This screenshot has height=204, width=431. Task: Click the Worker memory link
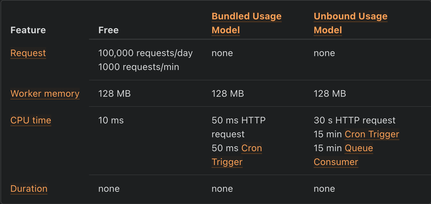(x=45, y=93)
